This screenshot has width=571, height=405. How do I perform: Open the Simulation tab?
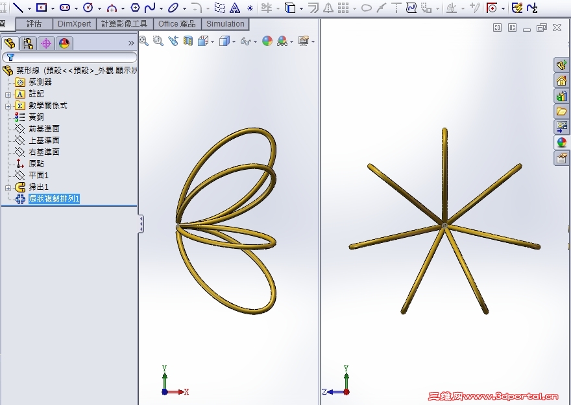coord(225,24)
